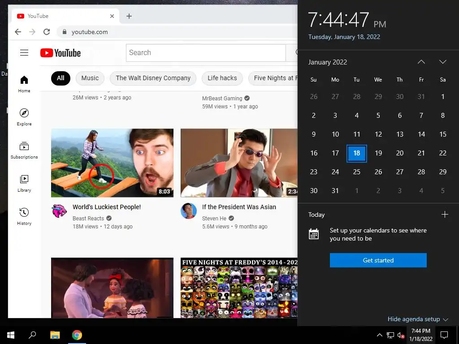This screenshot has height=344, width=459.
Task: Open Steven He channel name
Action: 214,219
